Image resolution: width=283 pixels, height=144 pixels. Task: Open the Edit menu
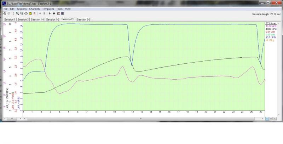(x=12, y=9)
